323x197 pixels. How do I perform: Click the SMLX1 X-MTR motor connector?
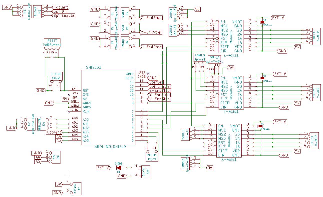313,141
